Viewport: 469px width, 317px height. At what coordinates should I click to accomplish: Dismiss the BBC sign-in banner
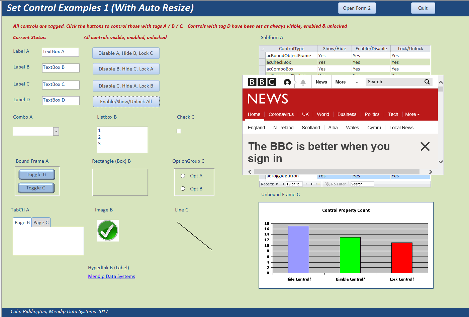point(425,146)
